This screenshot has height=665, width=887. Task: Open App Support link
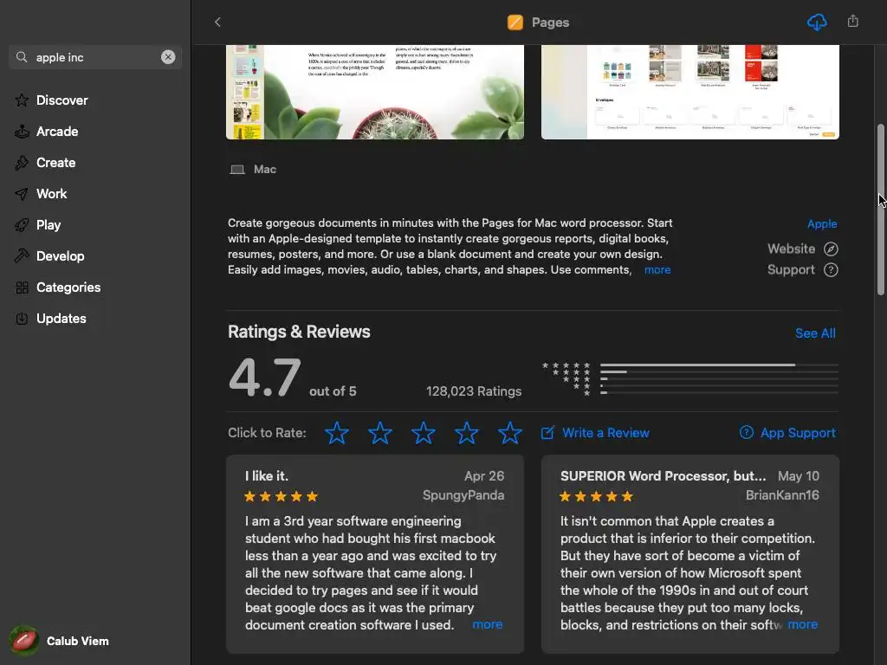(798, 433)
